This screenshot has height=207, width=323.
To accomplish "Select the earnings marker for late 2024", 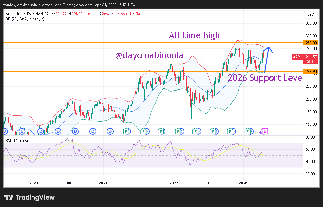I will pyautogui.click(x=161, y=131).
